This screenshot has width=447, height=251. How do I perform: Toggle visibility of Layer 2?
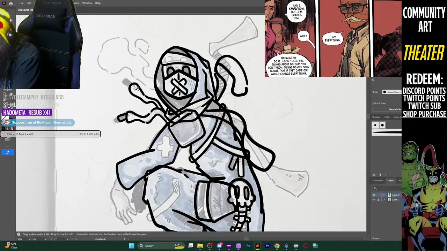(374, 195)
